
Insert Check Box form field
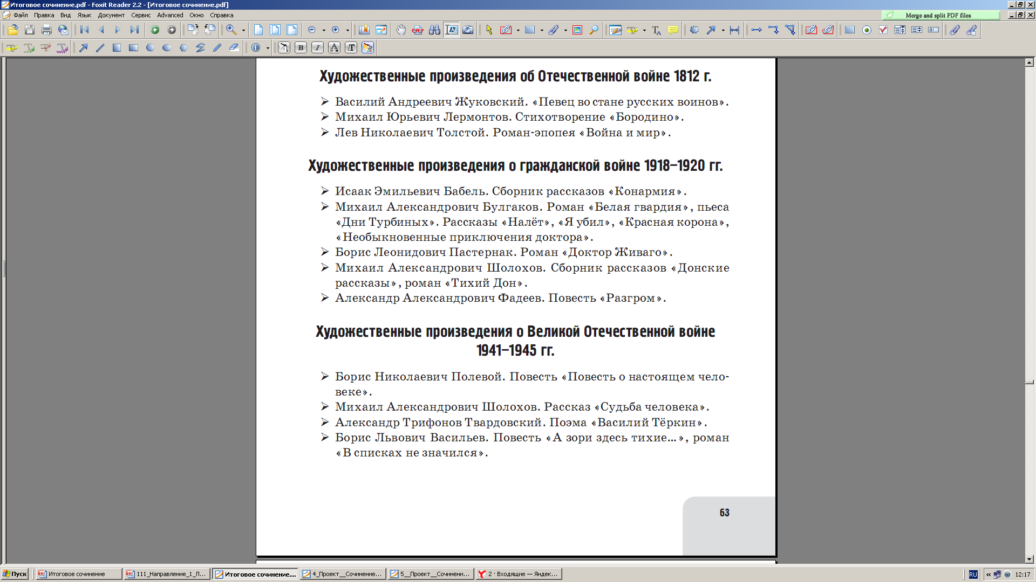[x=883, y=30]
